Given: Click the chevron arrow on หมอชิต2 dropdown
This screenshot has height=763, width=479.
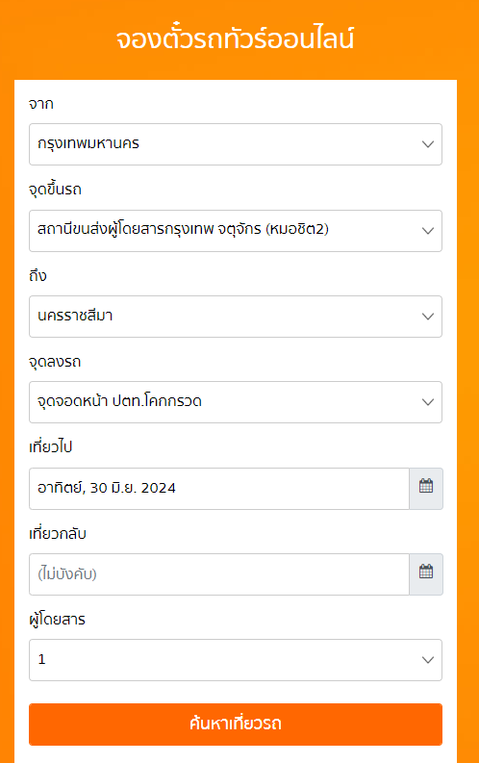Looking at the screenshot, I should click(428, 231).
